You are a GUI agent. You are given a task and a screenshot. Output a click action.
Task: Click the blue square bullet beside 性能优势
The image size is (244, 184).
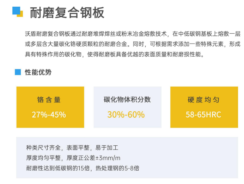pyautogui.click(x=17, y=72)
